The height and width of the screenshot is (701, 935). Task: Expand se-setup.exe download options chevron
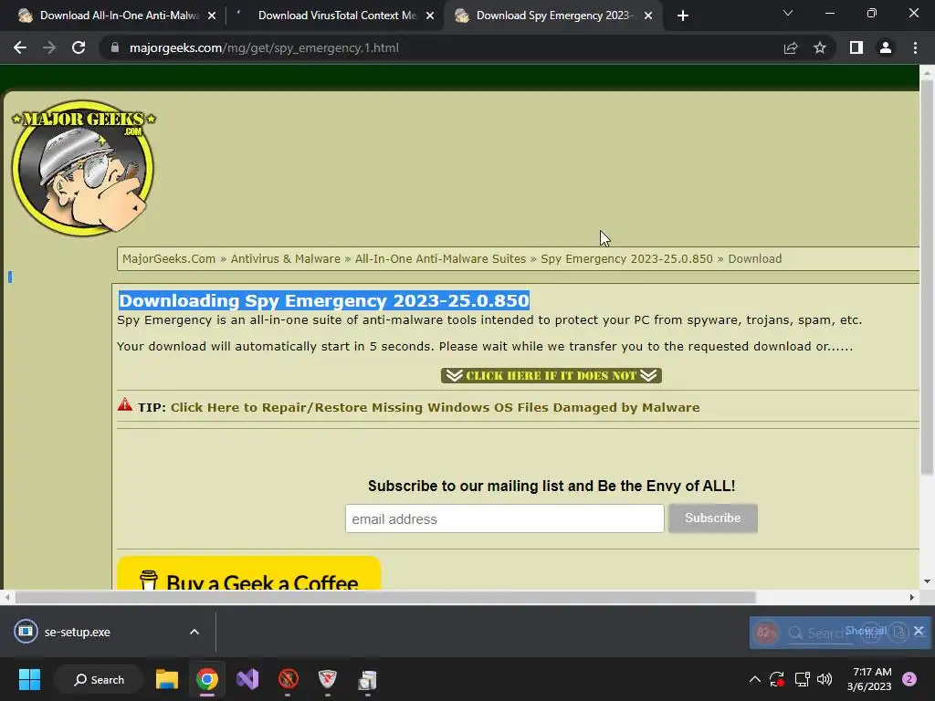pyautogui.click(x=194, y=632)
